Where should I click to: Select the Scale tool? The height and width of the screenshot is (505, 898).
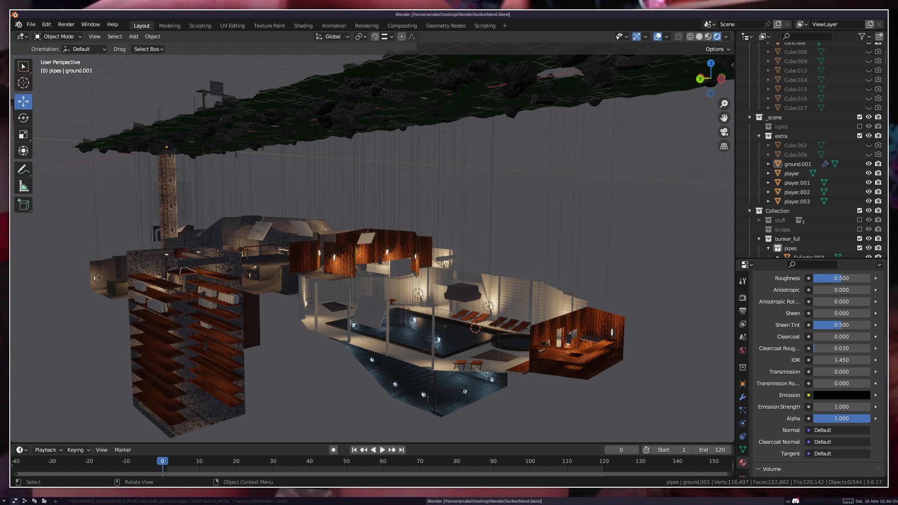pos(23,135)
